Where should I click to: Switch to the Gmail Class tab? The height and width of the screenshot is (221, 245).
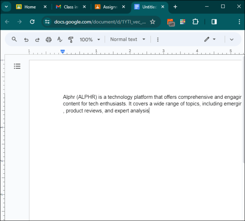[67, 7]
